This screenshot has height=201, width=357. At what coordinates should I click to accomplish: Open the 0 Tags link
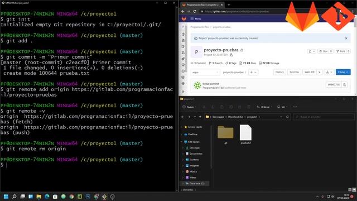231,63
